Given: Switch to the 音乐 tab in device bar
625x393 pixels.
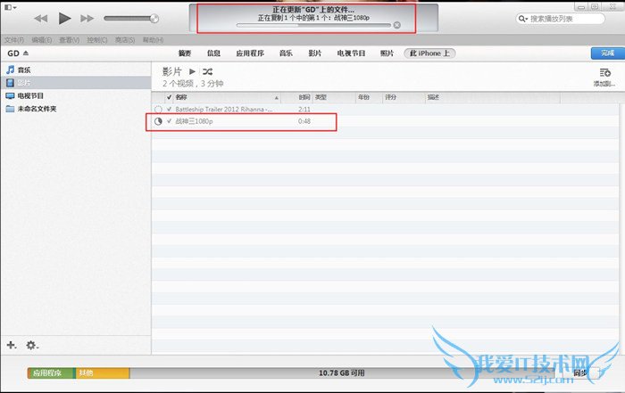Looking at the screenshot, I should coord(286,53).
